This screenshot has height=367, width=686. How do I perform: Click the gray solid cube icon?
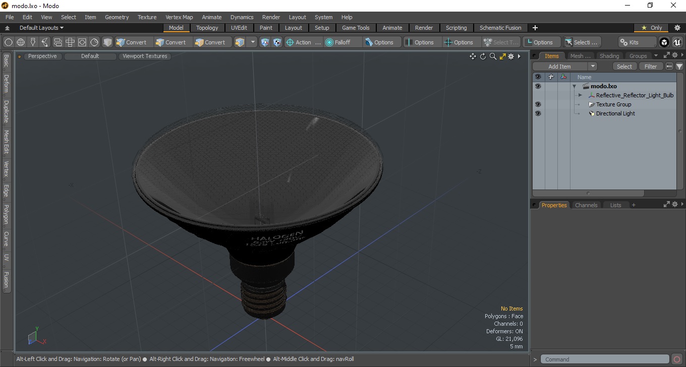[107, 42]
